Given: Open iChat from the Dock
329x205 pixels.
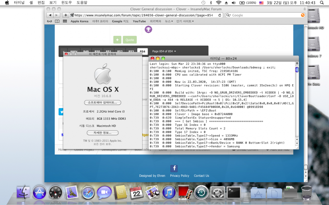Looking at the screenshot, I should click(x=104, y=193).
